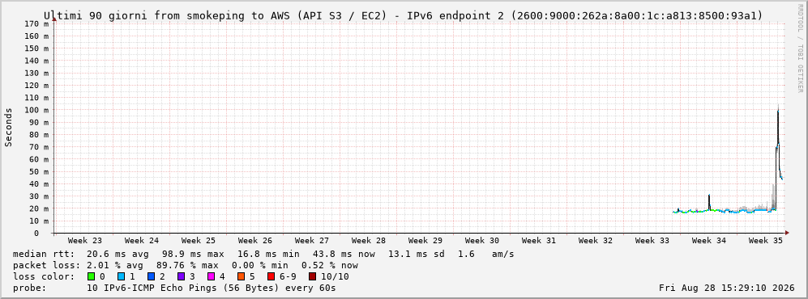This screenshot has width=808, height=299.
Task: Click the median rtt statistics line
Action: tap(263, 254)
